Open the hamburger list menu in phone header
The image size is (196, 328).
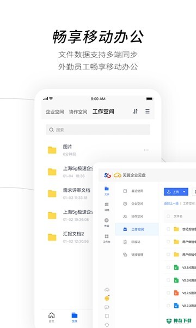pyautogui.click(x=148, y=112)
